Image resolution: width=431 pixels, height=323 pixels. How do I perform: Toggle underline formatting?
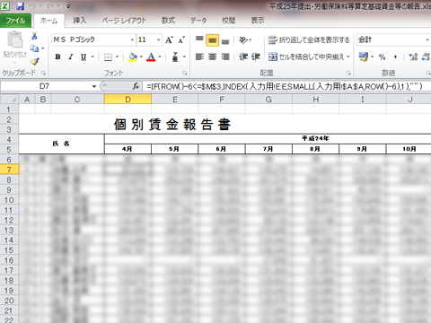click(x=84, y=57)
